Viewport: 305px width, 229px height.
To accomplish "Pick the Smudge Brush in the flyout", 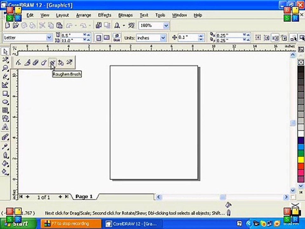I will [44, 62].
